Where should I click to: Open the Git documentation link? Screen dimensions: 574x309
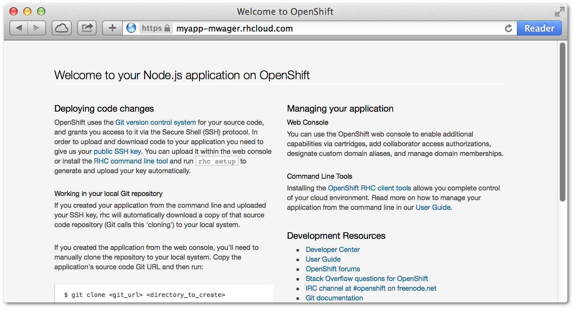tap(334, 298)
